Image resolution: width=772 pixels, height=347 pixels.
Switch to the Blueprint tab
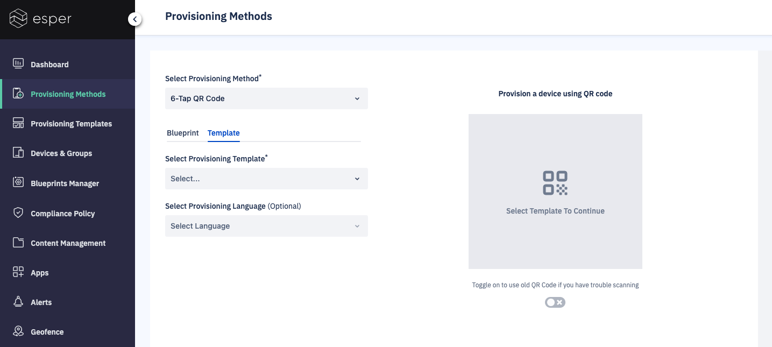point(183,133)
